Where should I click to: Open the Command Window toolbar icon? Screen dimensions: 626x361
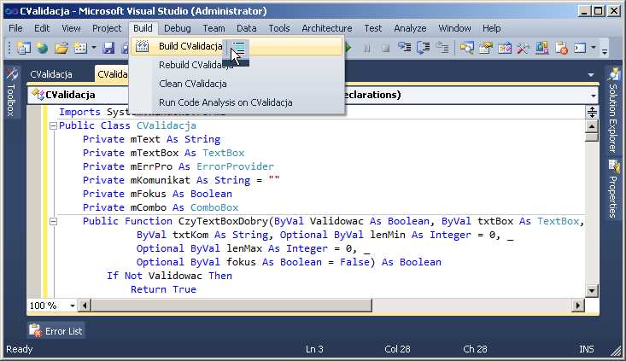(580, 48)
